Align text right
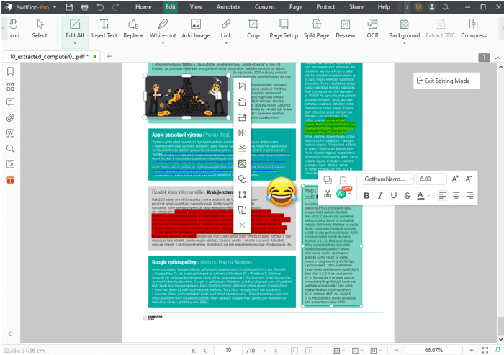The width and height of the screenshot is (504, 355). (469, 195)
